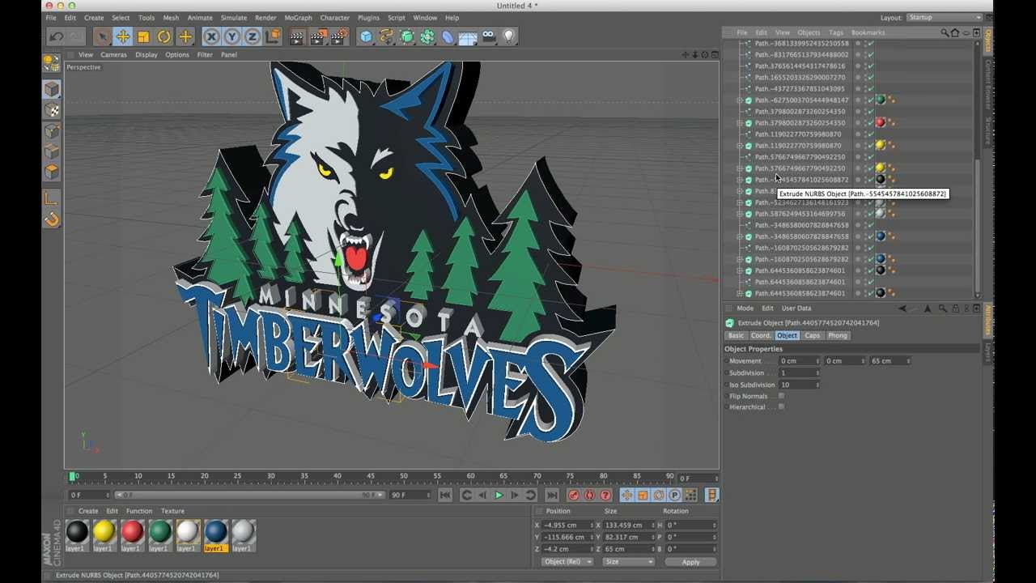Switch to the Caps tab
This screenshot has width=1036, height=583.
[812, 335]
